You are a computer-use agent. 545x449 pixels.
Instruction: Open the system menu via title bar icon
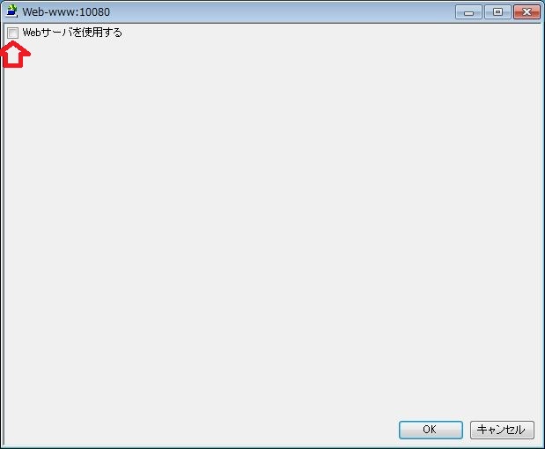click(11, 11)
